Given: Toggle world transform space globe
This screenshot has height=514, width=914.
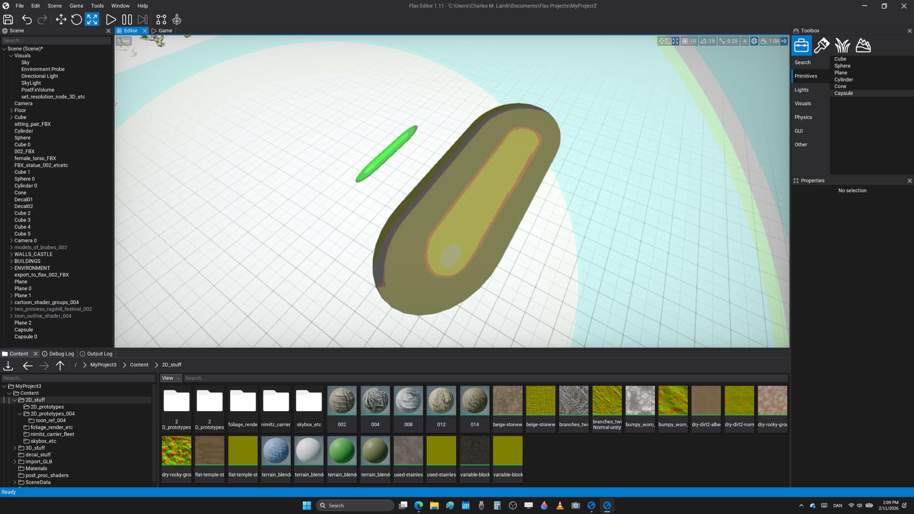Looking at the screenshot, I should click(x=754, y=41).
